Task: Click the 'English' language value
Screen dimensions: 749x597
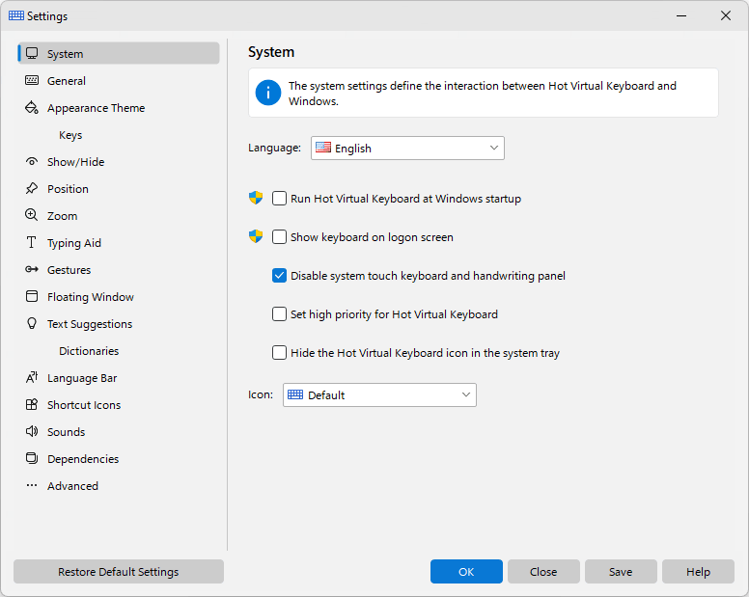Action: [353, 149]
